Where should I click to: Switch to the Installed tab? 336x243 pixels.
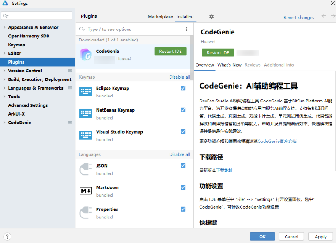(x=185, y=16)
